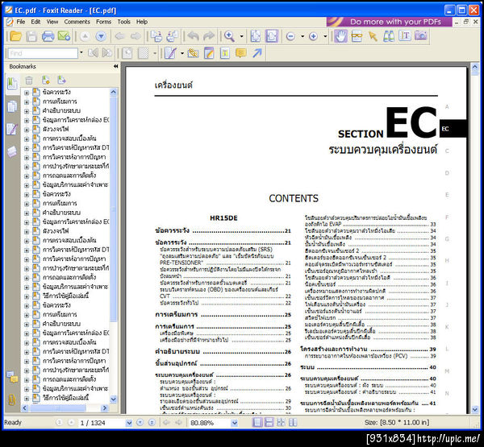The width and height of the screenshot is (484, 447).
Task: Click the black EC section tab on page edge
Action: [453, 128]
